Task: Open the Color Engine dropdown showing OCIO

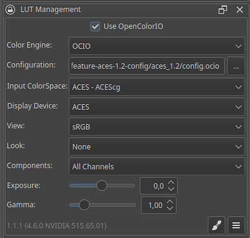Action: [157, 46]
